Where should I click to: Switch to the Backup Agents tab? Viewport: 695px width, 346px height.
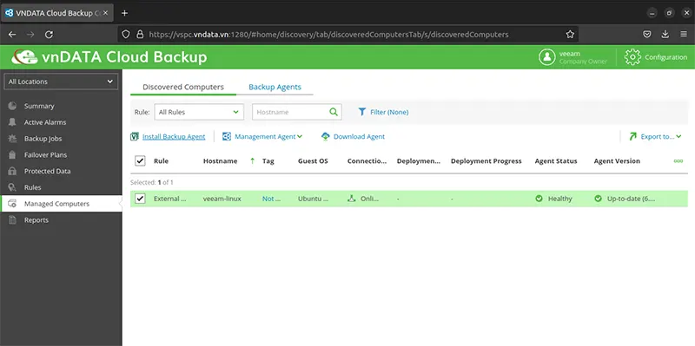(x=275, y=88)
